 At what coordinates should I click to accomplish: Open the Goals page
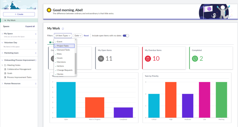(x=10, y=73)
